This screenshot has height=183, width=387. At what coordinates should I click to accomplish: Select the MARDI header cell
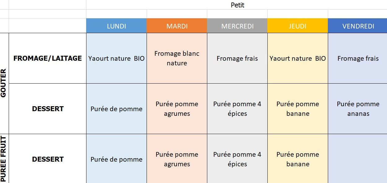[x=177, y=26]
